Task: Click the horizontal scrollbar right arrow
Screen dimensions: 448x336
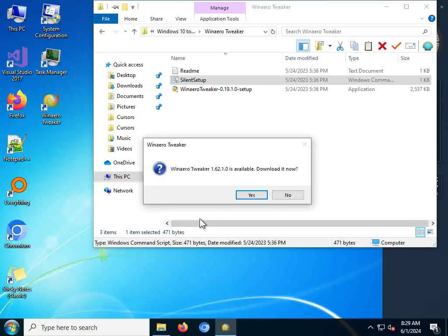Action: pyautogui.click(x=433, y=224)
